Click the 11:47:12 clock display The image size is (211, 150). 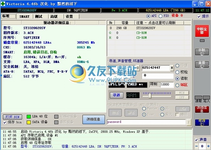coord(202,11)
